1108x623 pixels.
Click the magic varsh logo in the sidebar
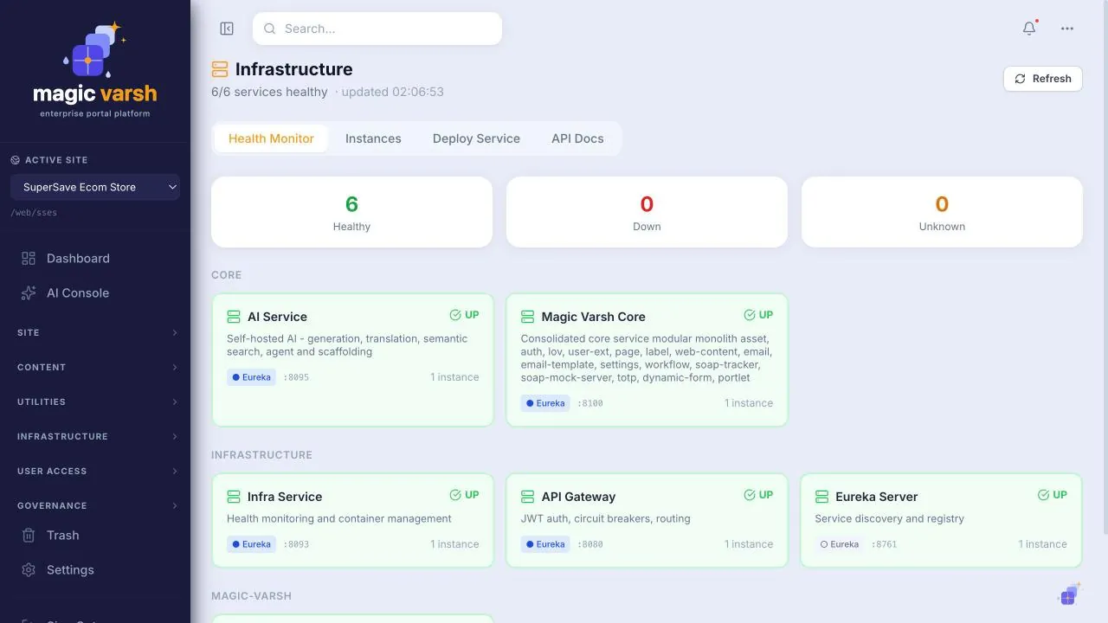point(95,70)
